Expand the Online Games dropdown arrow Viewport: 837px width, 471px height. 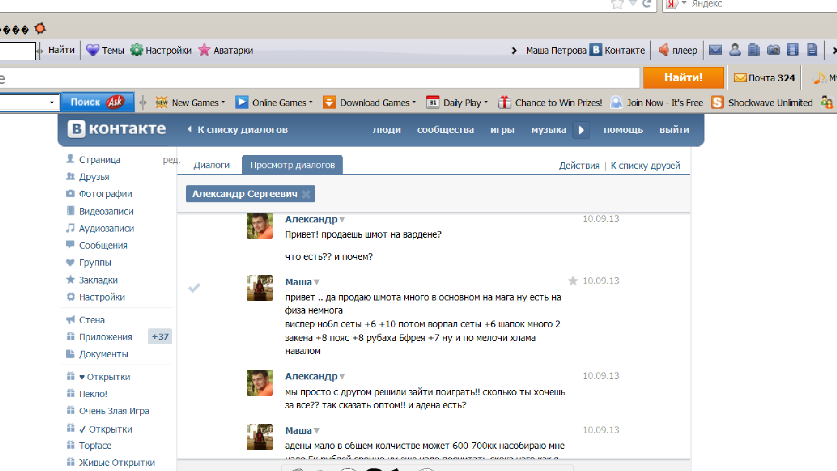(311, 102)
